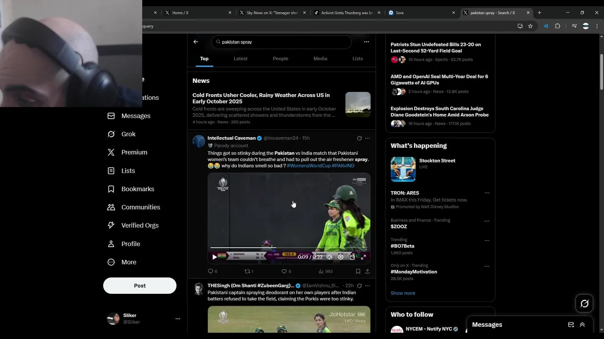604x339 pixels.
Task: Open more options on Intellectual Caveman post
Action: pos(368,138)
